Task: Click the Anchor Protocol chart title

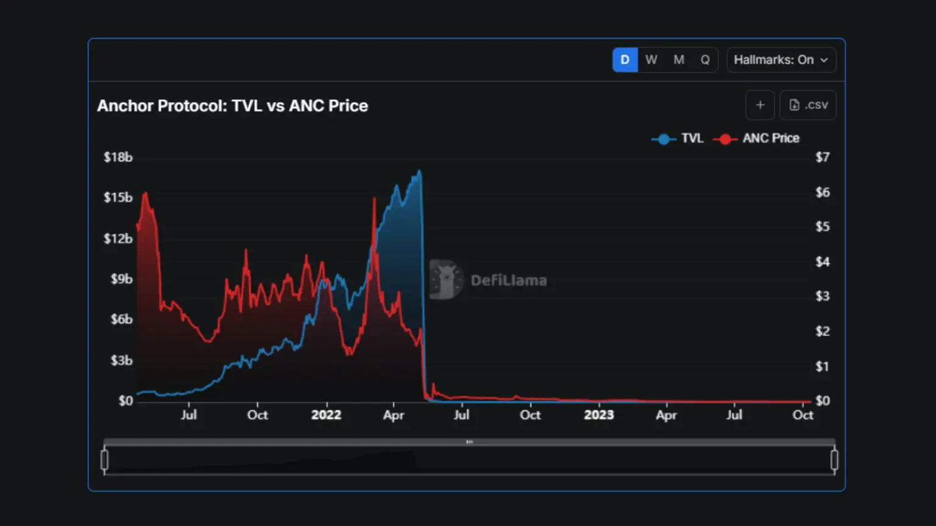Action: tap(232, 106)
